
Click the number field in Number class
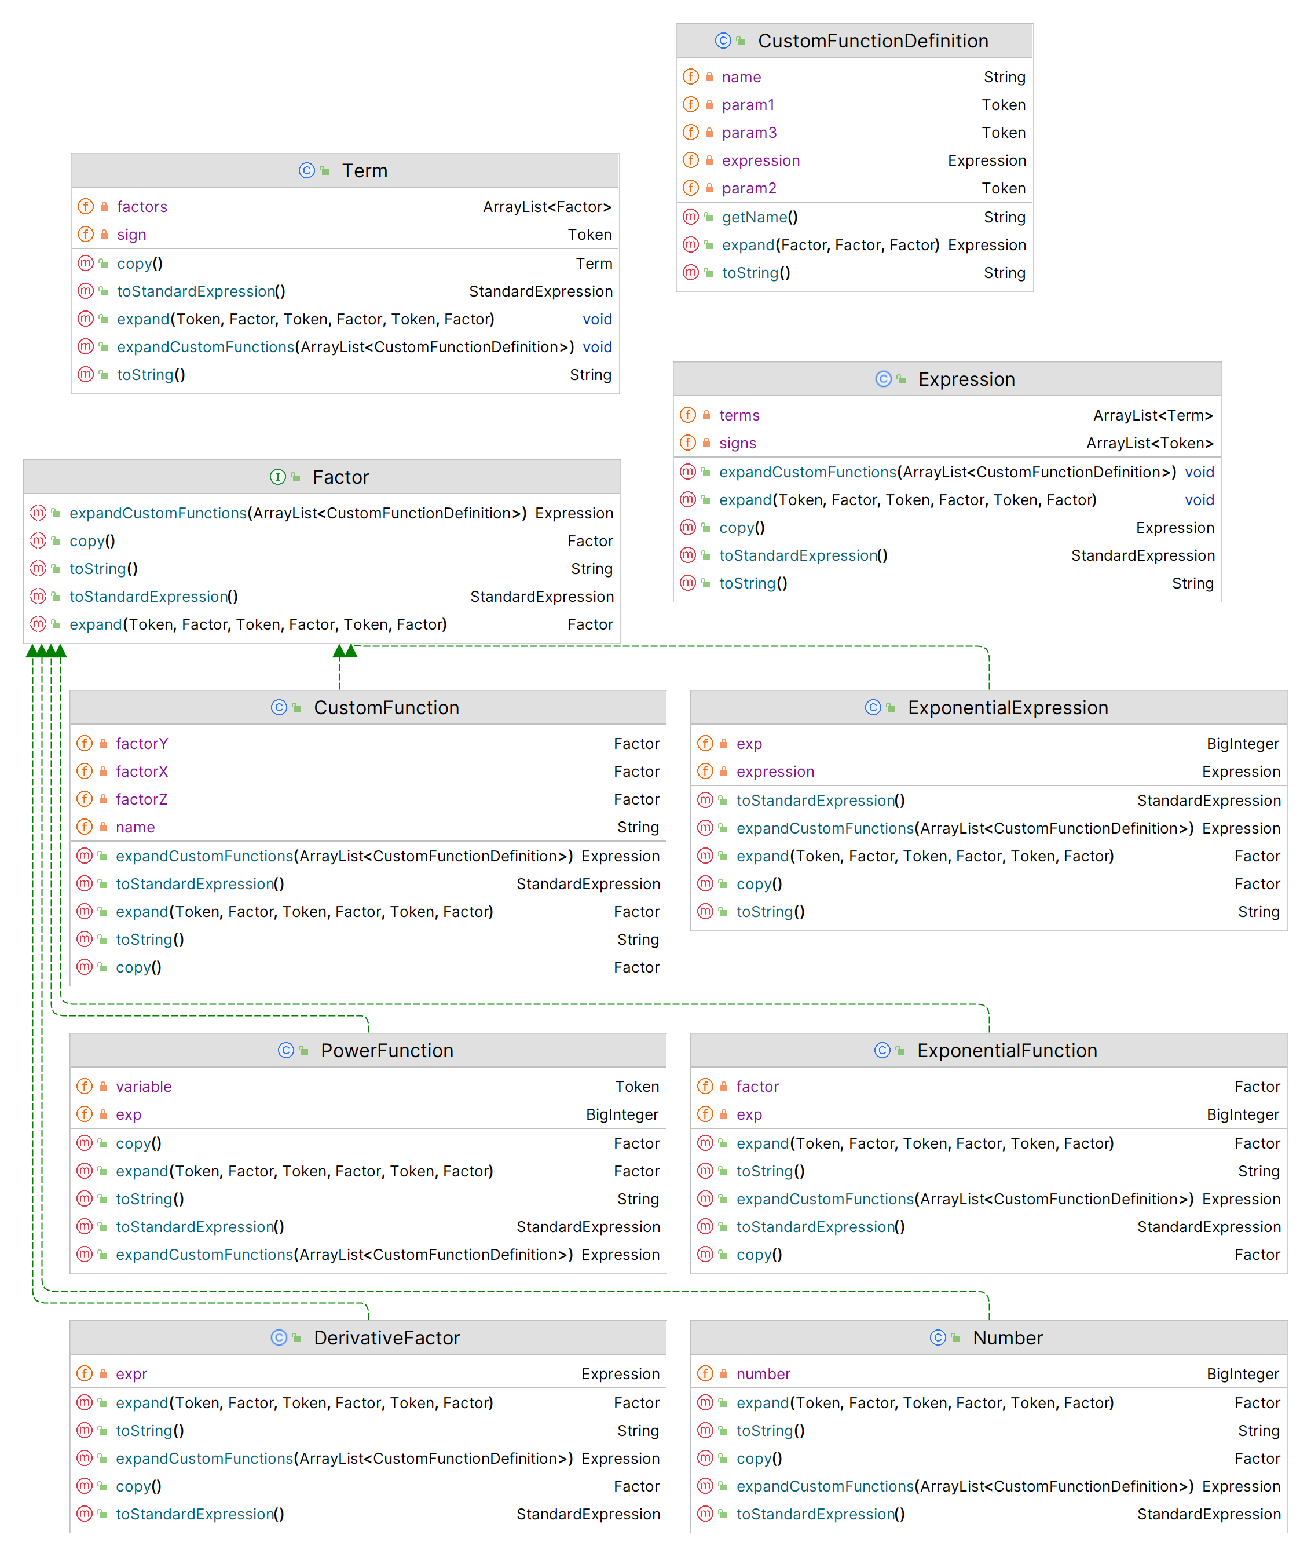[763, 1374]
